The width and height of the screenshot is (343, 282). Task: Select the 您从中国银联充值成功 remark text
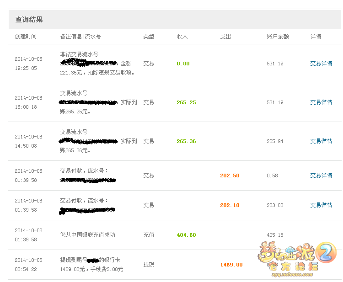87,235
